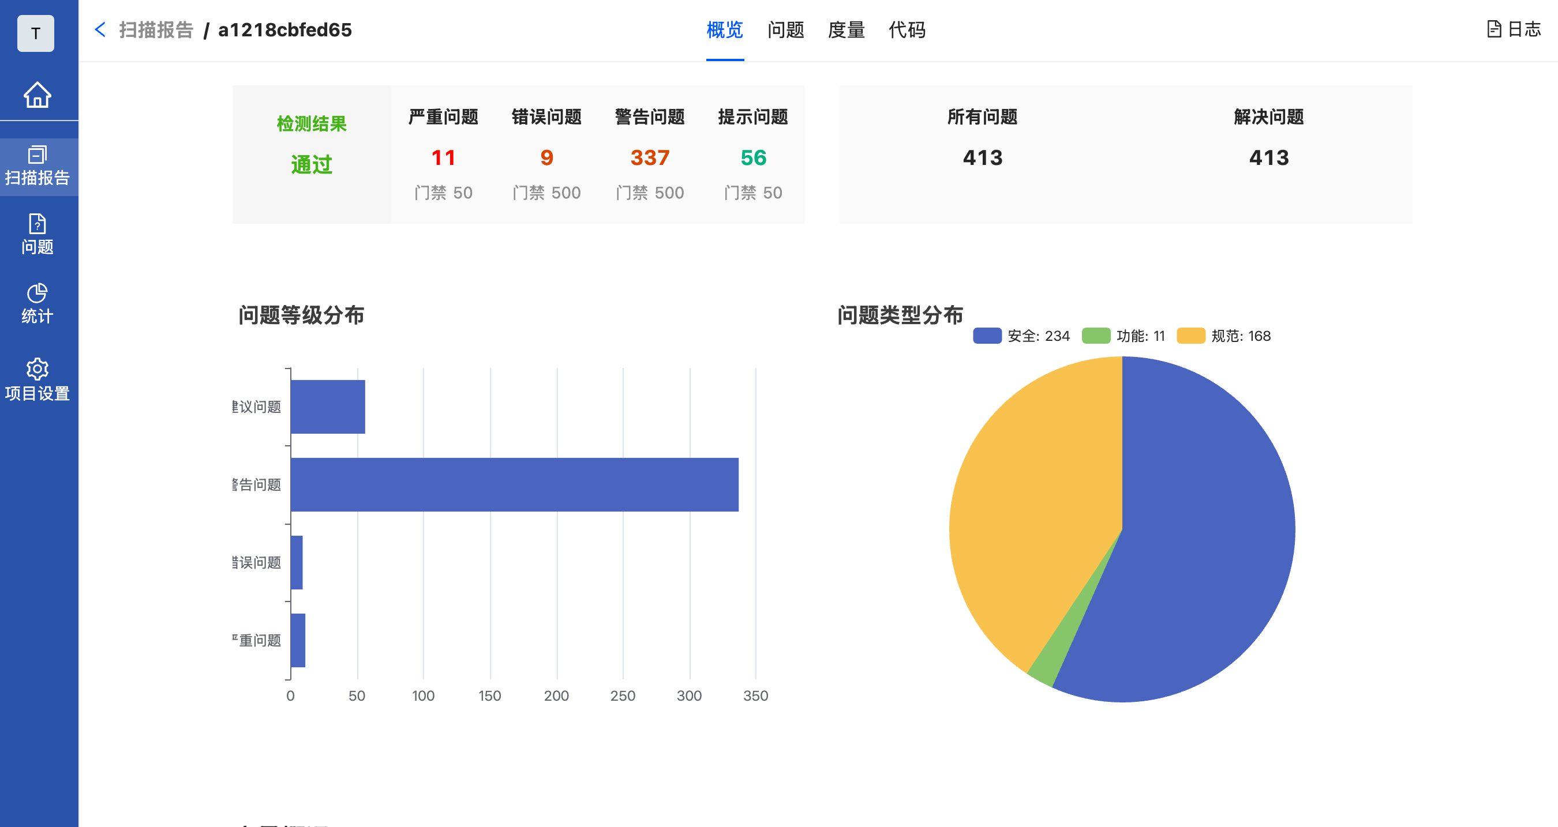Switch to the top 问题 tab
The width and height of the screenshot is (1558, 827).
point(786,29)
